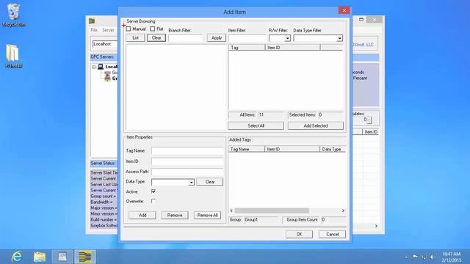This screenshot has width=470, height=264.
Task: Launch Internet Explorer from the taskbar
Action: 17,257
